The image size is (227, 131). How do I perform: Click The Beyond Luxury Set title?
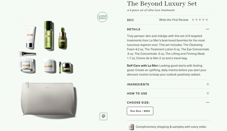point(162,4)
